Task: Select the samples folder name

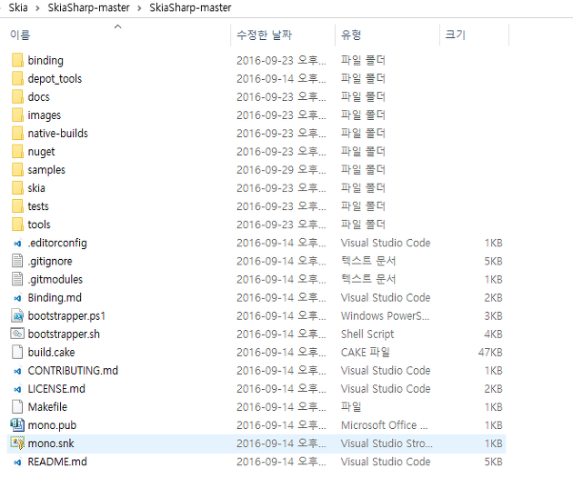Action: coord(46,170)
